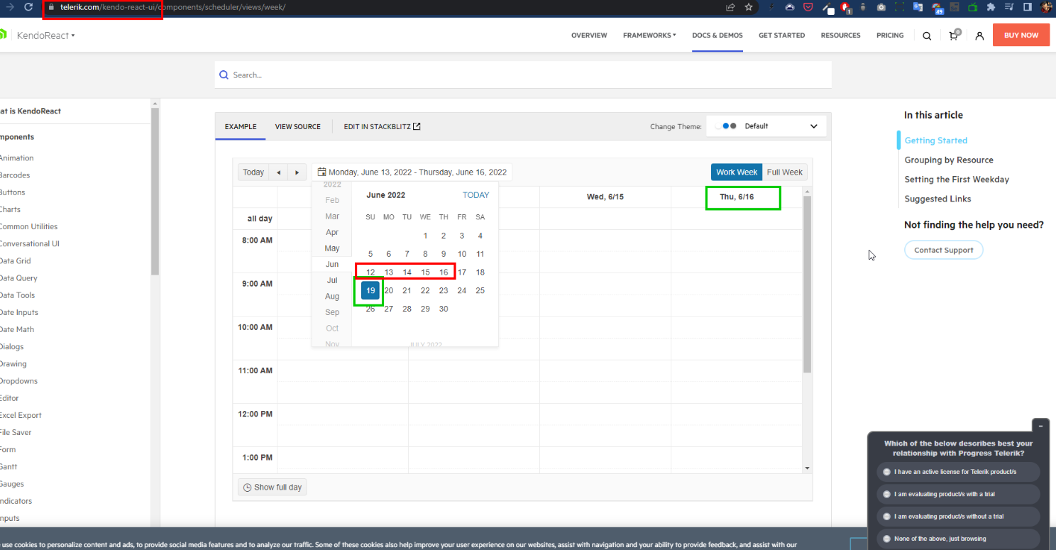Click the left sidebar scrollbar thumb
Screen dimensions: 1056x550
coord(155,192)
